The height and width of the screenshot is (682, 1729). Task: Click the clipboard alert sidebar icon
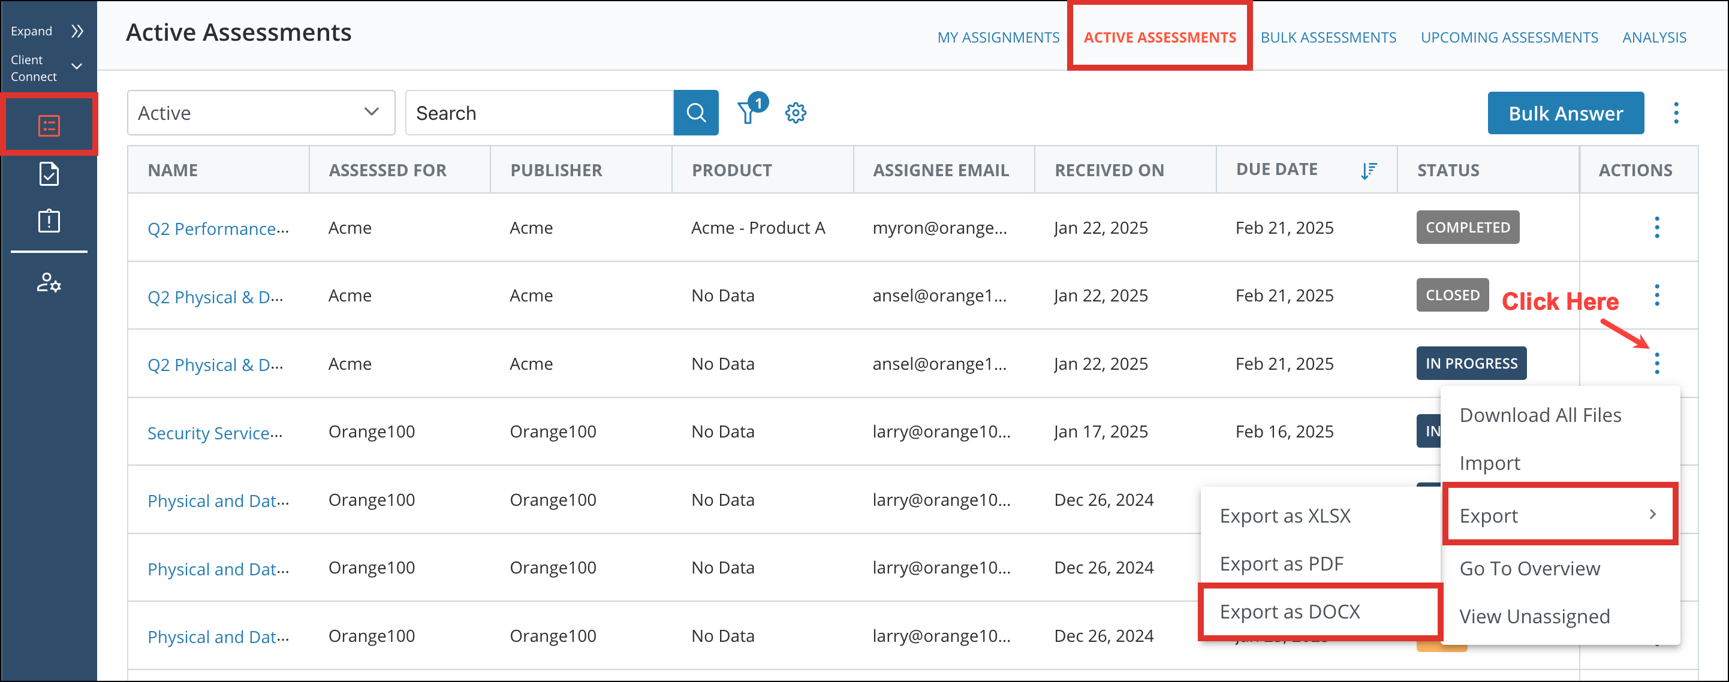49,221
